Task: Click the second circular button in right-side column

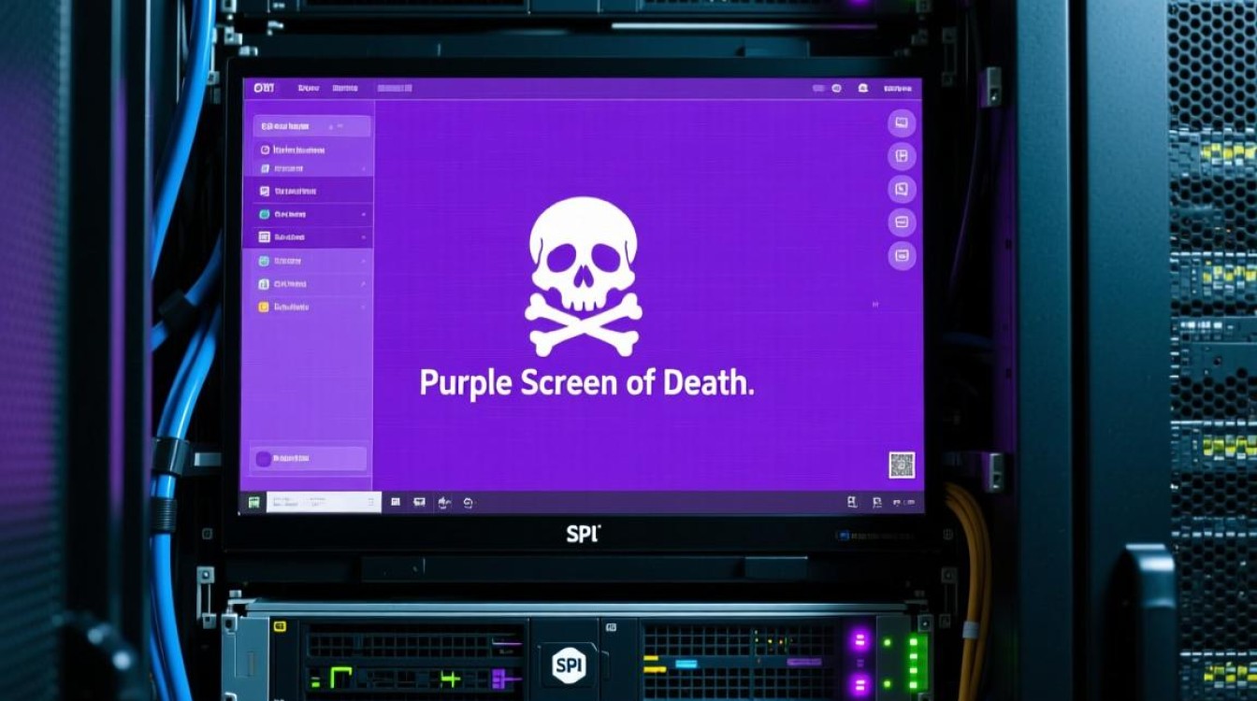Action: coord(902,156)
